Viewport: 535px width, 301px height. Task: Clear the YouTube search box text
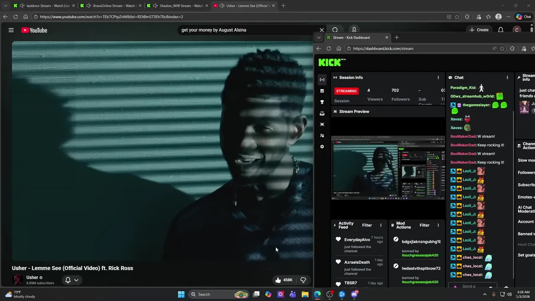point(322,30)
